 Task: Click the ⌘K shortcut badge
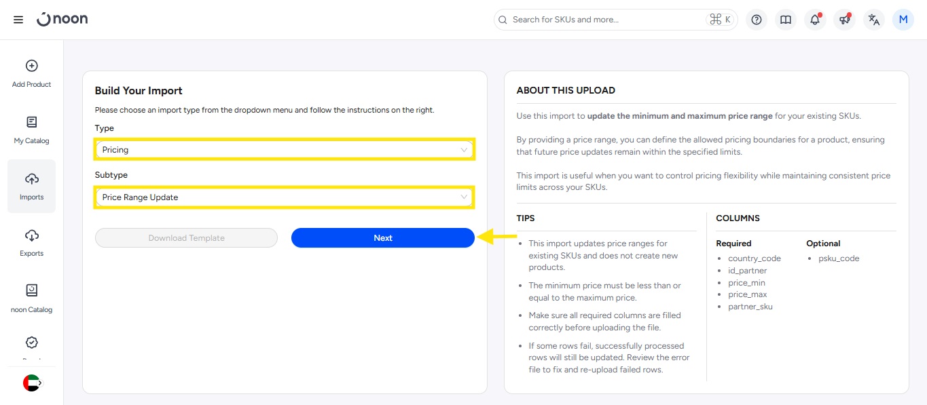click(720, 20)
